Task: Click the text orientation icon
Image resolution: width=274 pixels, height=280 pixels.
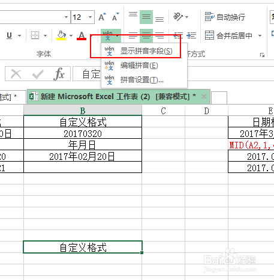Action: point(178,17)
